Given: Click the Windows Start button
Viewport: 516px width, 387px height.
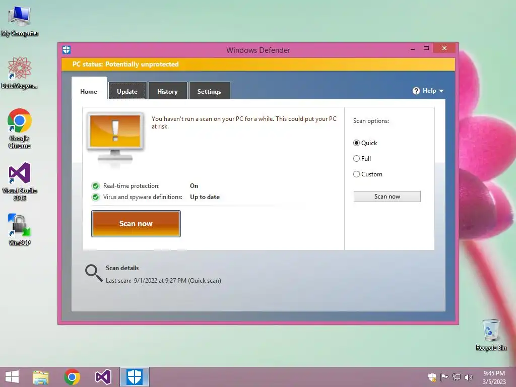Looking at the screenshot, I should coord(12,377).
